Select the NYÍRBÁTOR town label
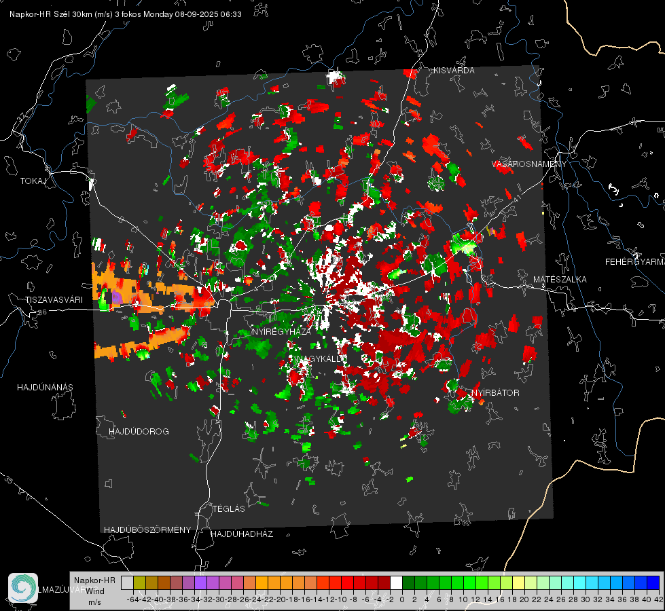This screenshot has width=665, height=611. point(495,392)
